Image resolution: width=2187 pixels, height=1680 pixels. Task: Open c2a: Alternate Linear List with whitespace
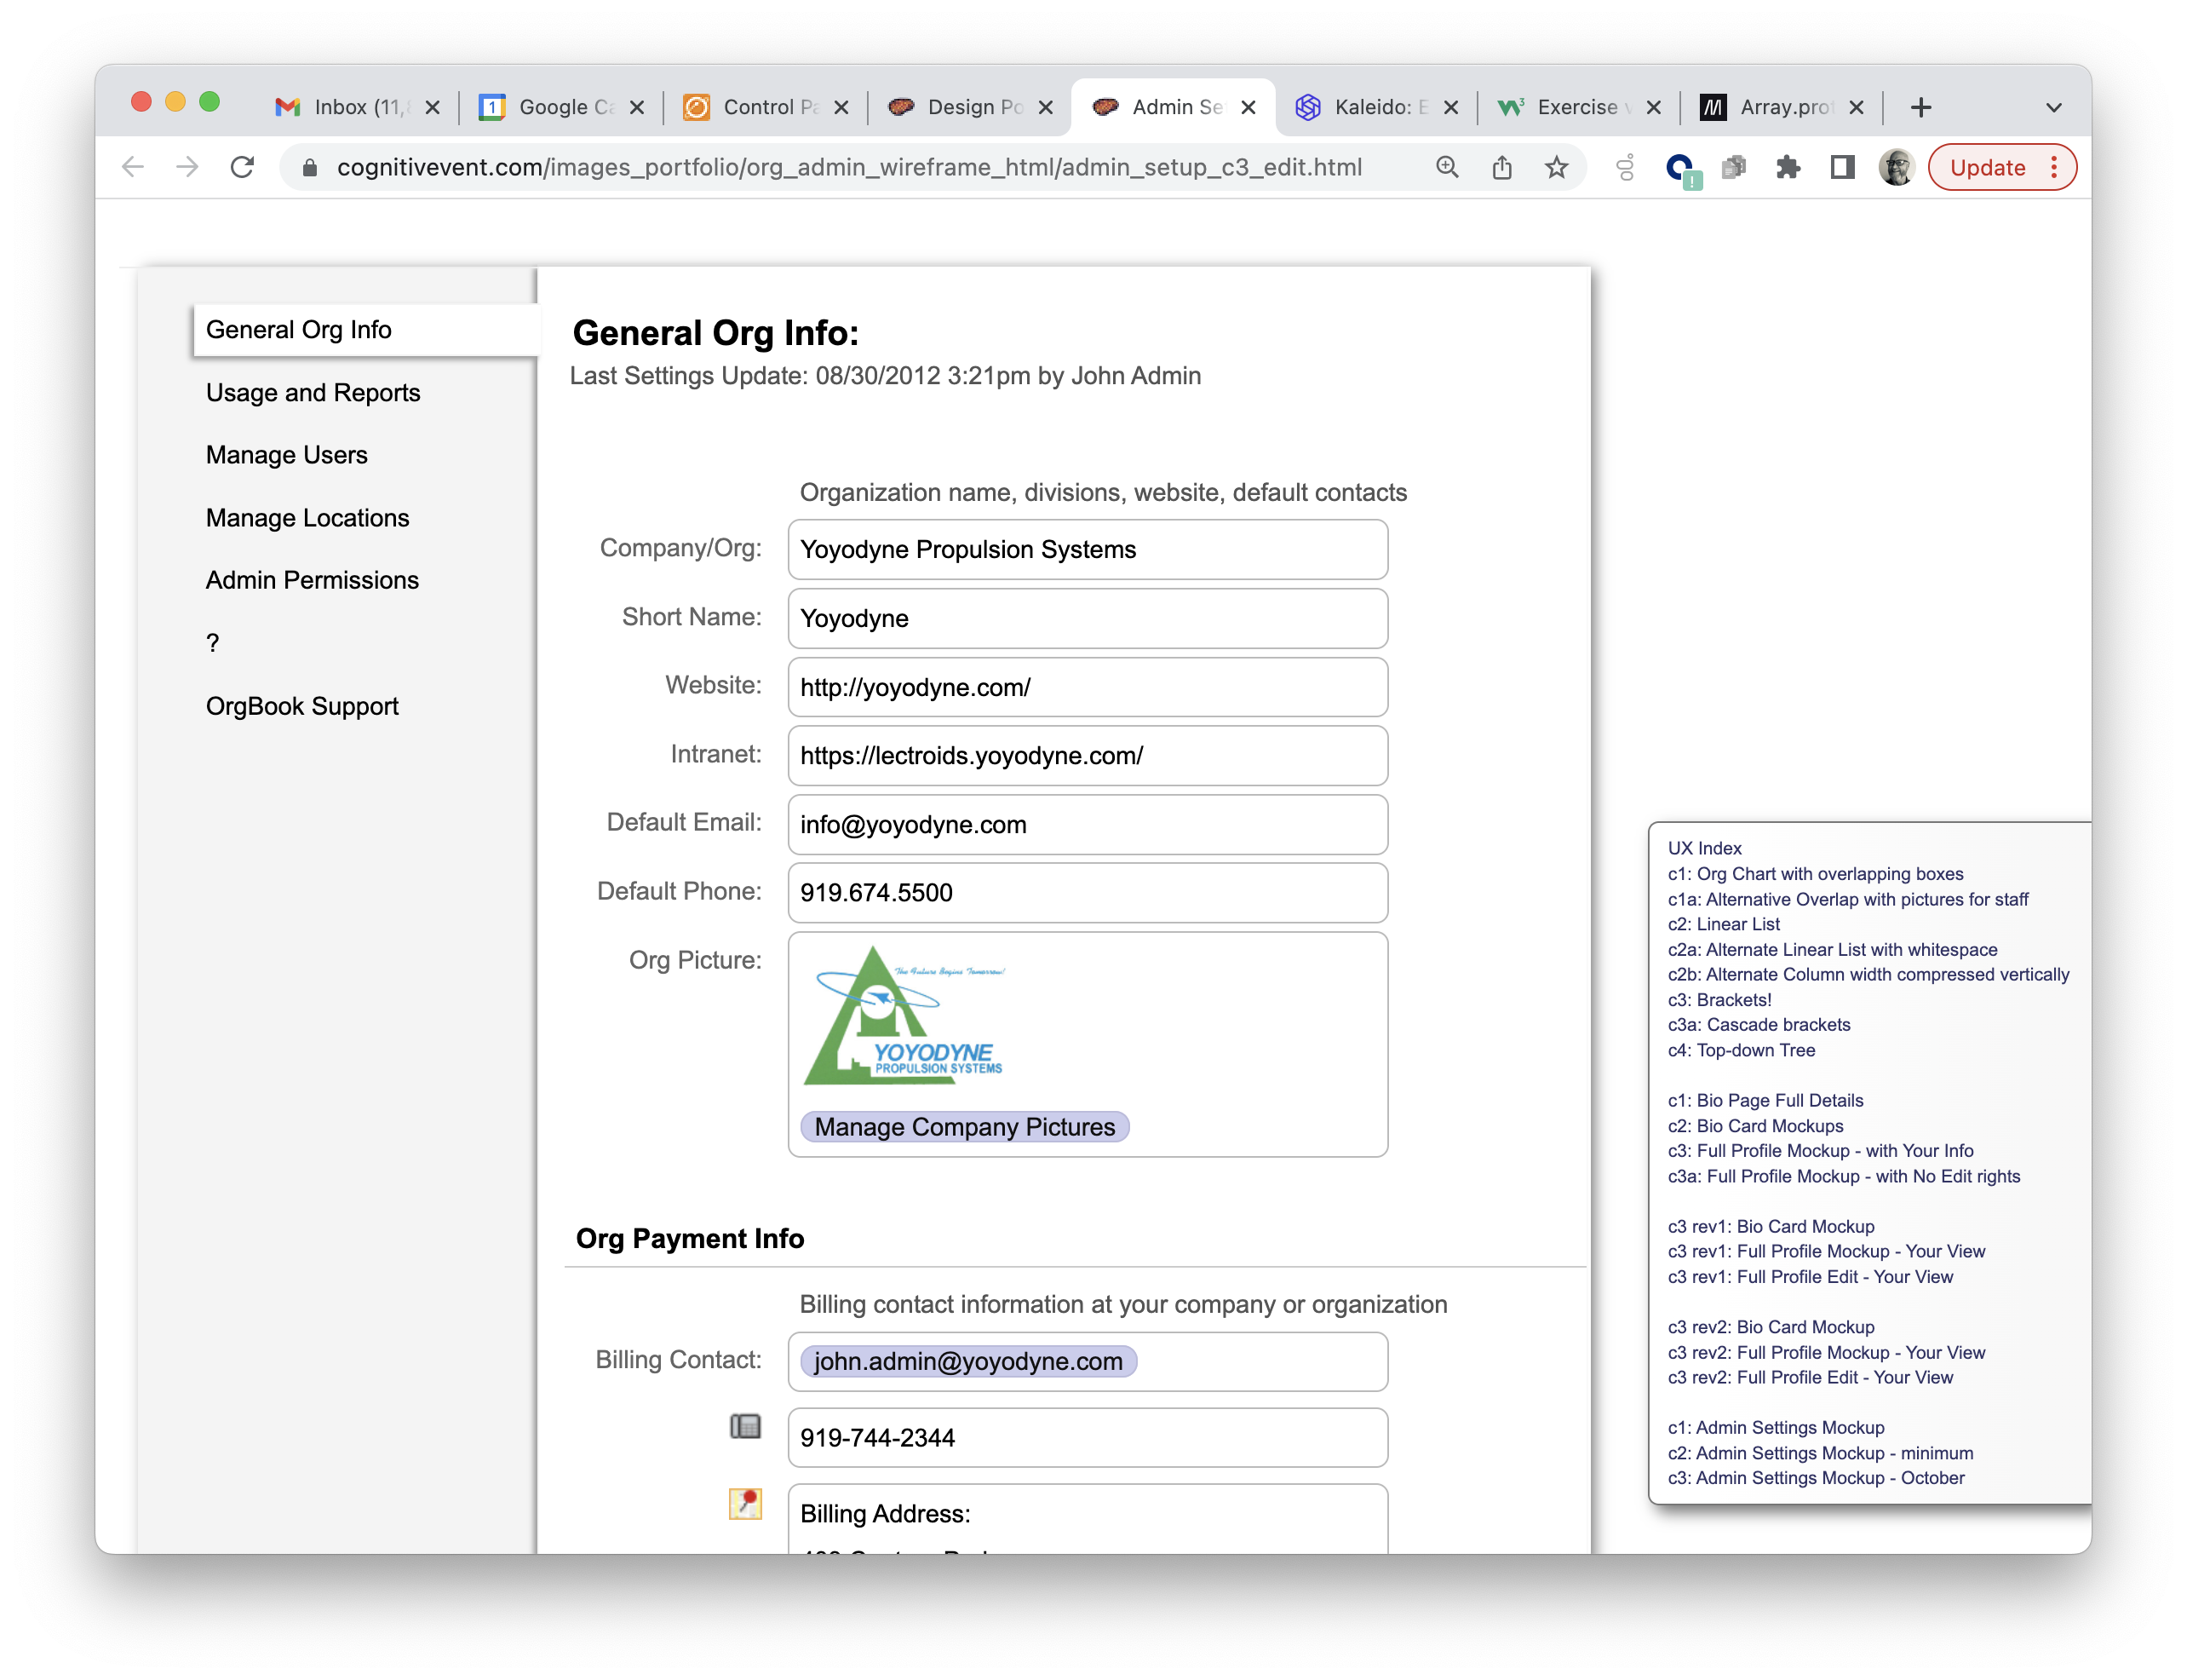(1832, 950)
